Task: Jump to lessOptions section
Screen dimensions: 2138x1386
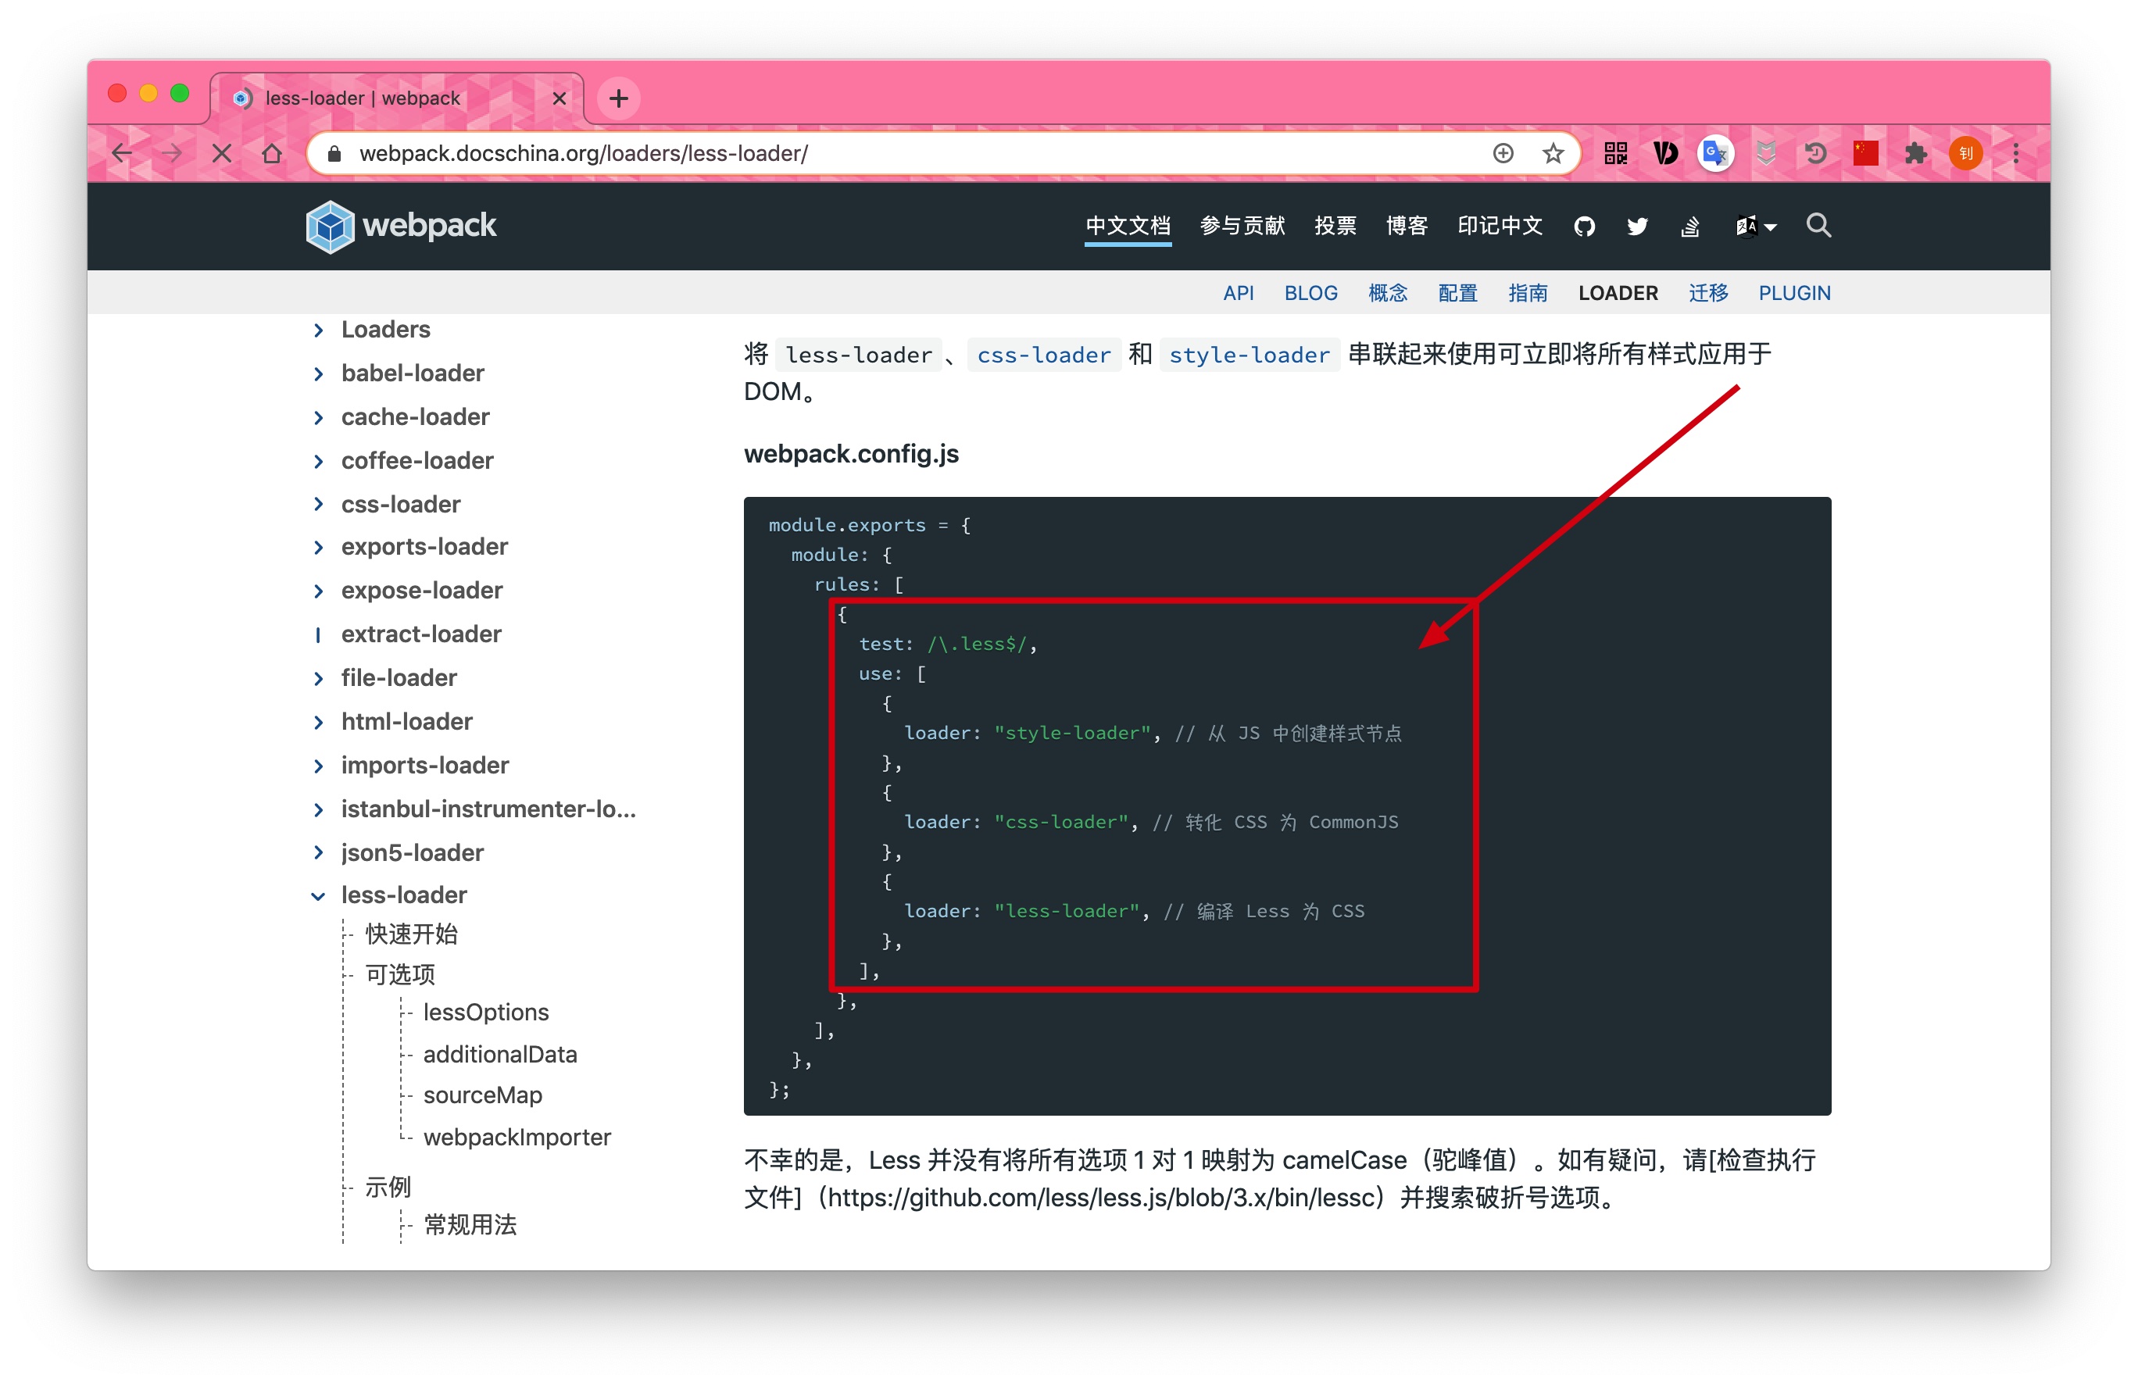Action: coord(486,1013)
